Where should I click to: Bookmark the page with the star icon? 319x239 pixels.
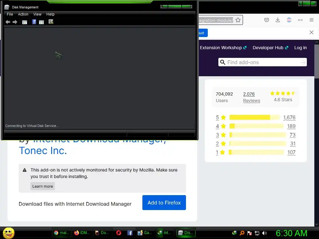(238, 20)
